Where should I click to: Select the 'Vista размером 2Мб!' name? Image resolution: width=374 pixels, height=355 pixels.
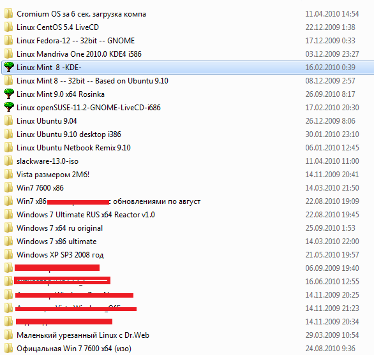click(53, 175)
